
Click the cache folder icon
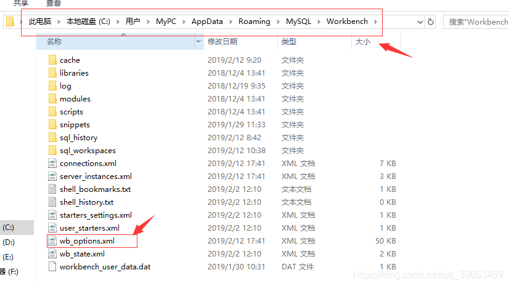(x=52, y=60)
